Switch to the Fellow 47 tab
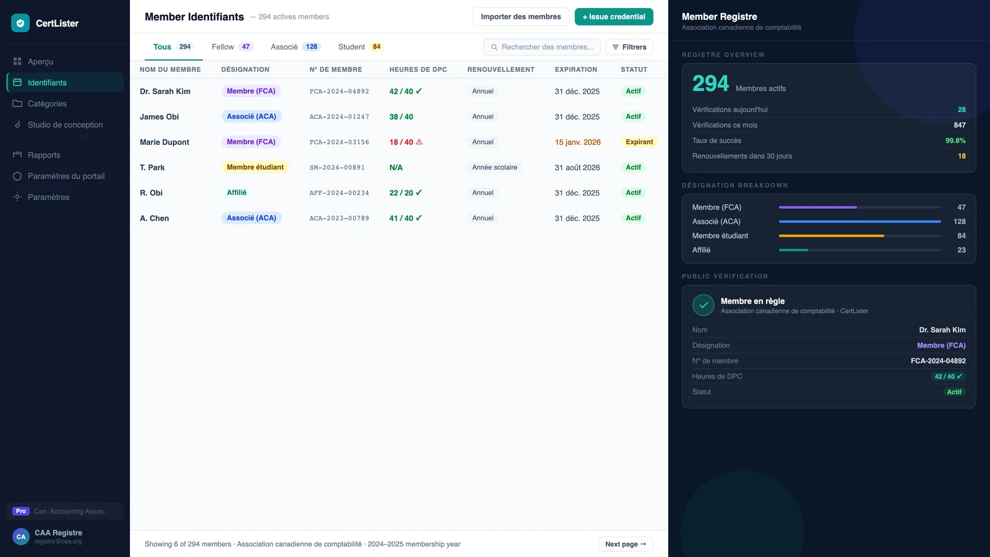Viewport: 990px width, 557px height. (x=232, y=47)
